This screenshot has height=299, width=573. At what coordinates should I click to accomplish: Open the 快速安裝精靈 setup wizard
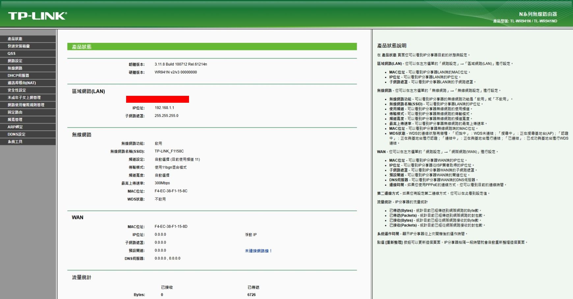(18, 46)
